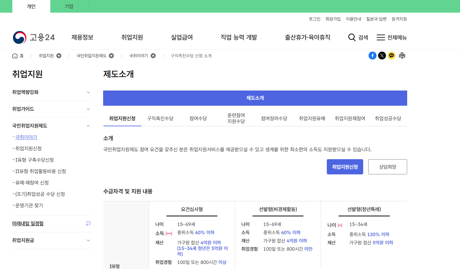This screenshot has width=460, height=269.
Task: Share the page via the Facebook icon
Action: (372, 55)
